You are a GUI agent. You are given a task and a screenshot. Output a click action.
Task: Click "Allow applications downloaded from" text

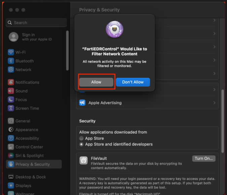coord(113,132)
